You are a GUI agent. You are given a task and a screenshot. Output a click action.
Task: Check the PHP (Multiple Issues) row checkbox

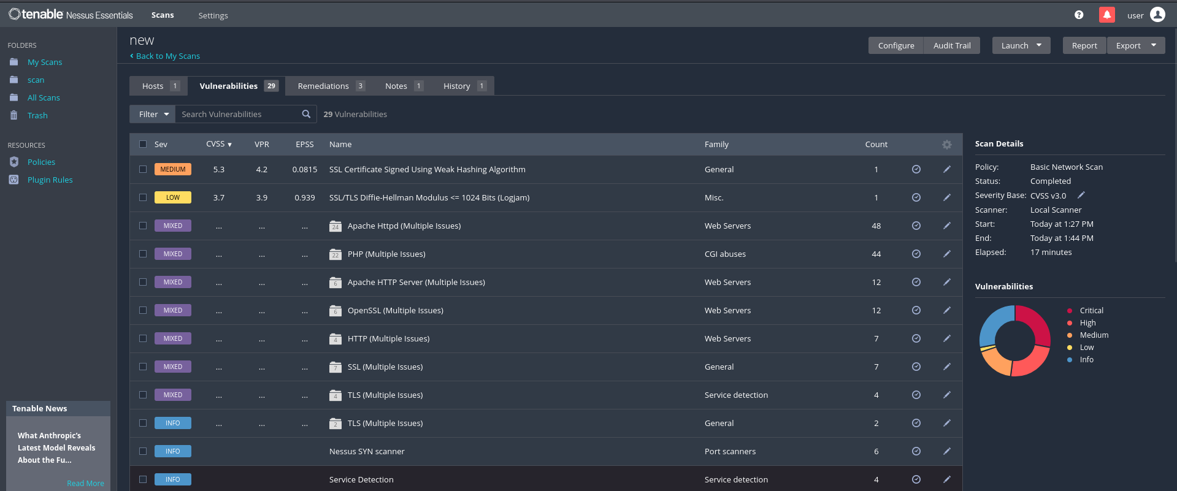143,254
